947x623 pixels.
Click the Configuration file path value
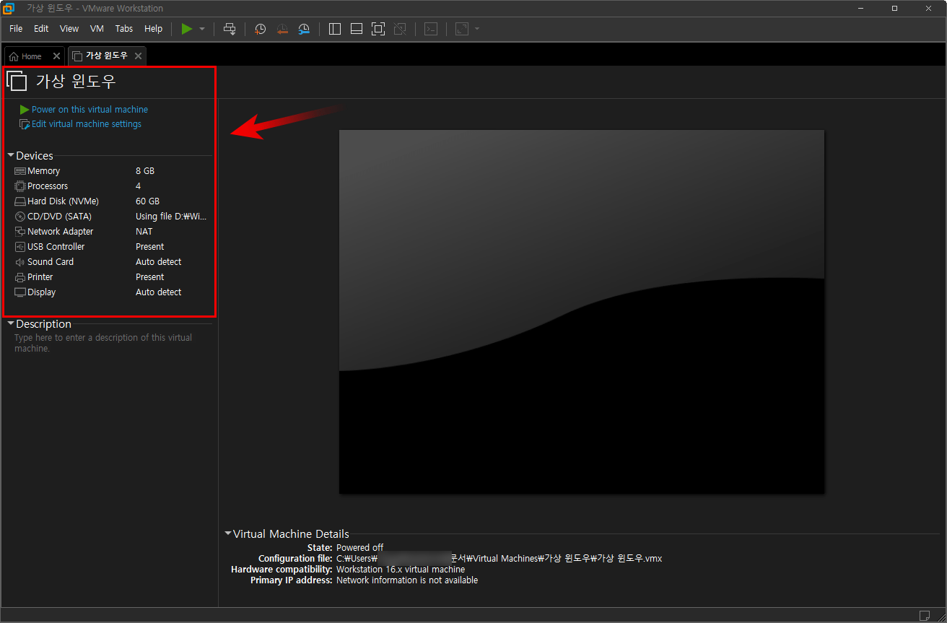(499, 559)
